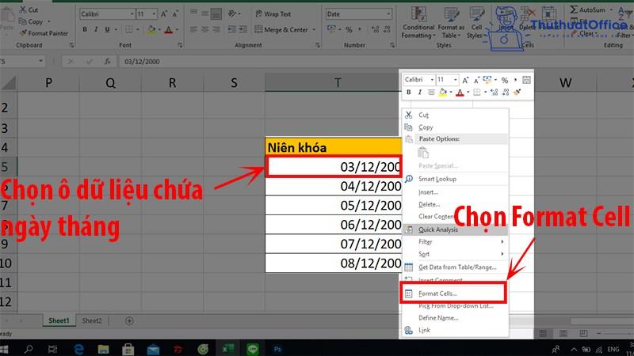Viewport: 634px width, 356px height.
Task: Open Microsoft Edge from taskbar
Action: click(78, 349)
